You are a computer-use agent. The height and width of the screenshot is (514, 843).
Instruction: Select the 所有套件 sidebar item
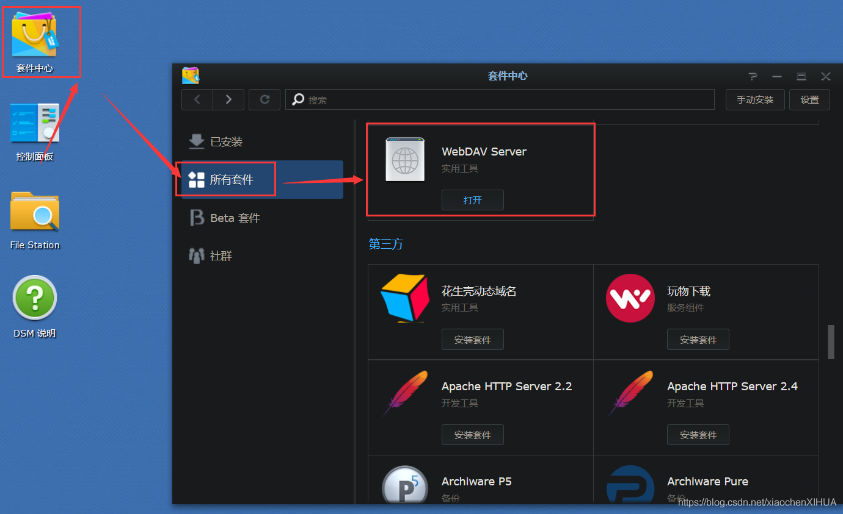click(262, 179)
